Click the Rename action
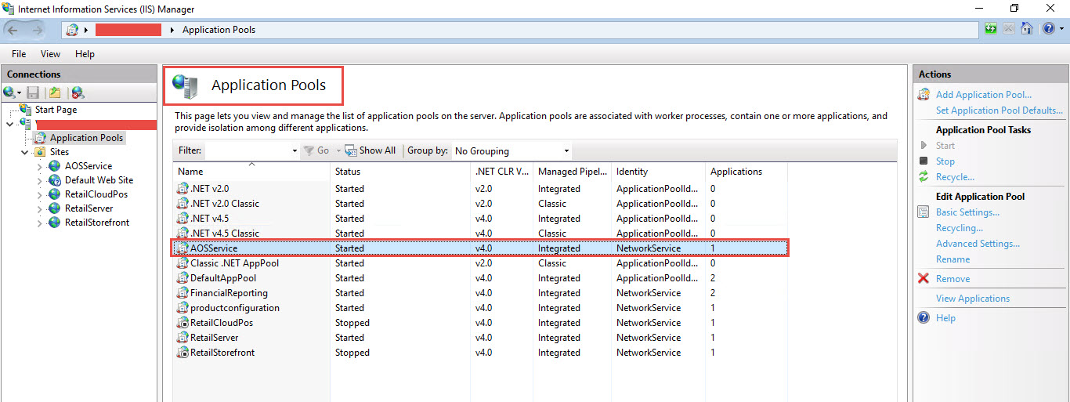This screenshot has width=1070, height=402. pos(953,259)
